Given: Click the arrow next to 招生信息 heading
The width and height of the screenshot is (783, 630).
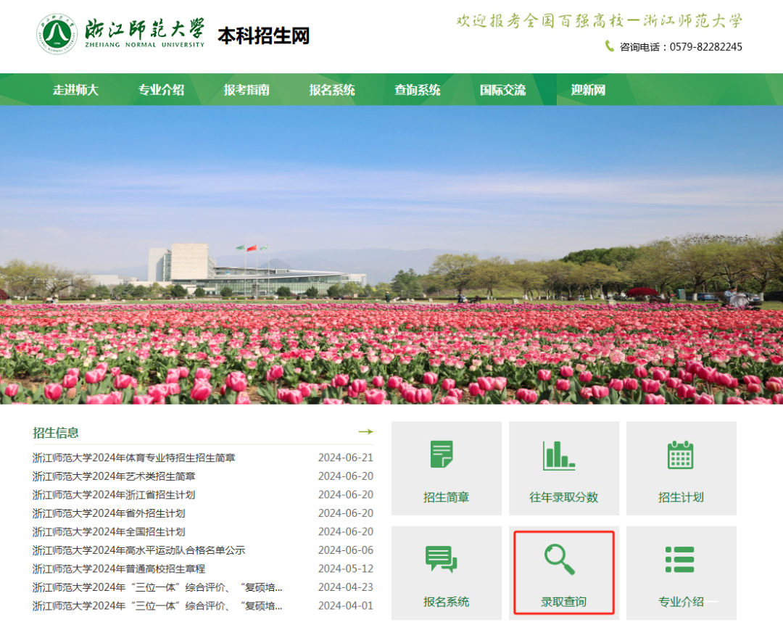Looking at the screenshot, I should (366, 432).
